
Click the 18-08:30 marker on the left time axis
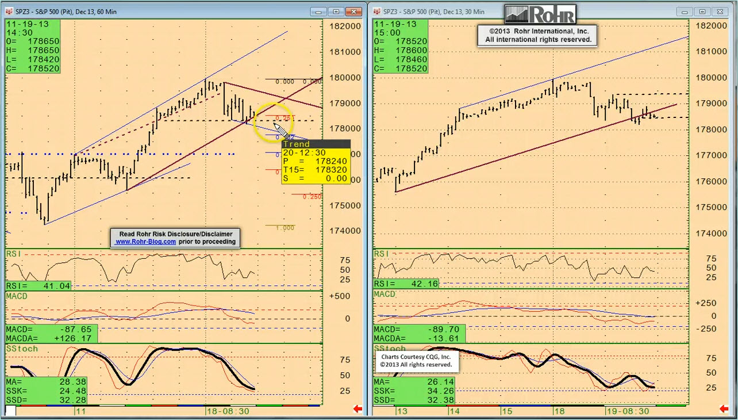[228, 411]
